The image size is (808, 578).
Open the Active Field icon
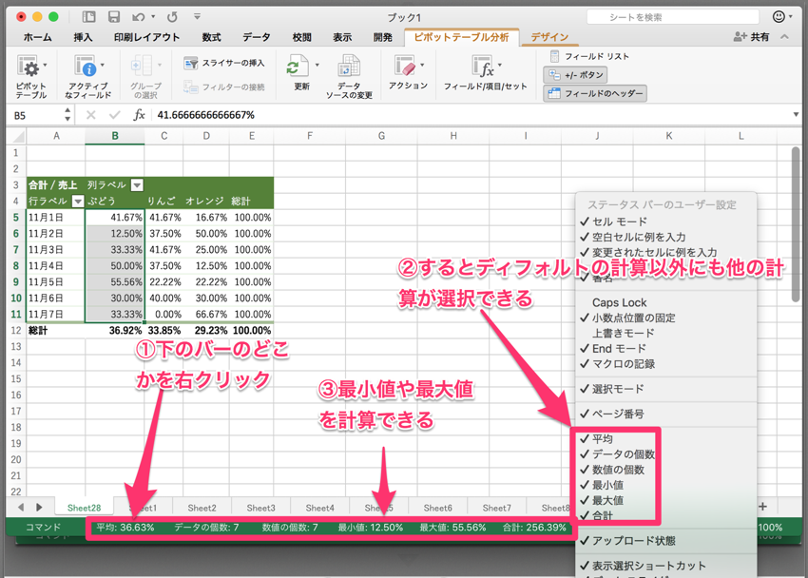point(86,67)
